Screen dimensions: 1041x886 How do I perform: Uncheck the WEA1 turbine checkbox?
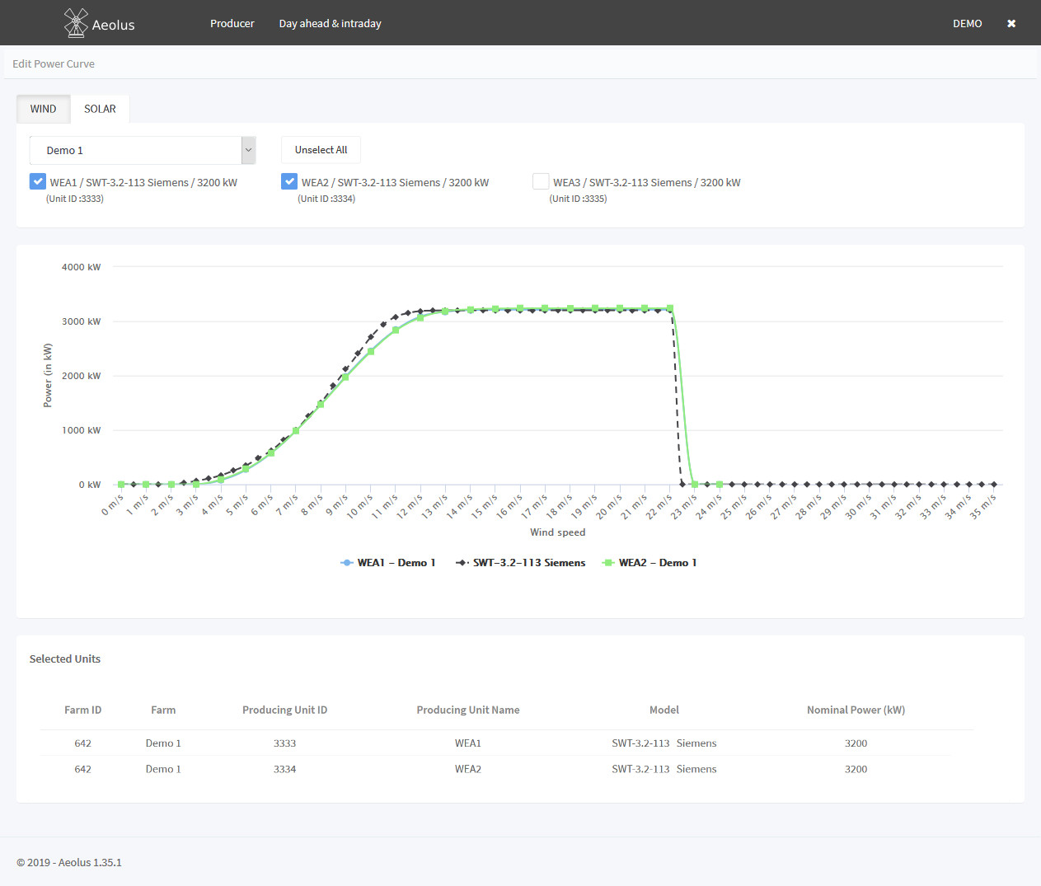(38, 181)
